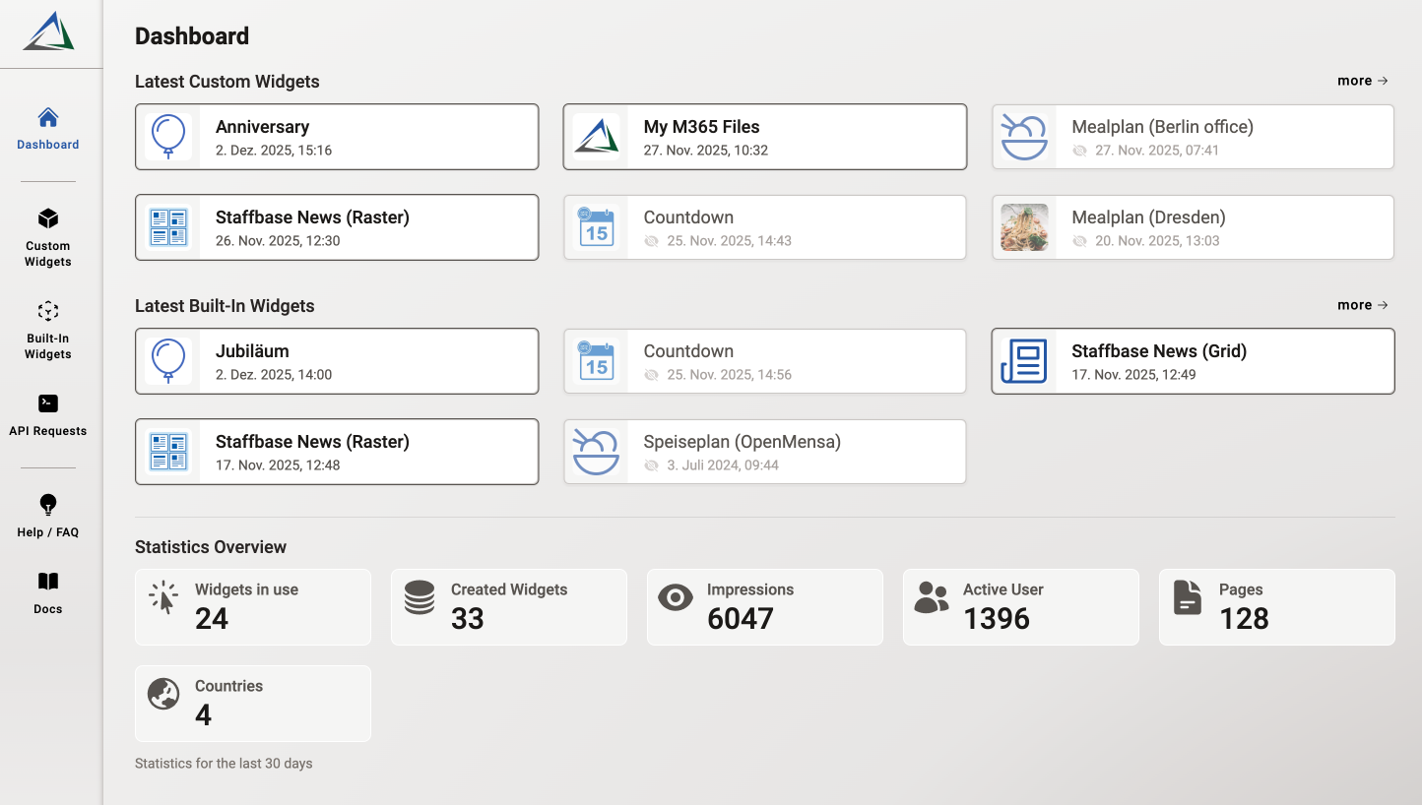
Task: Click hidden-eye icon on Mealplan (Berlin office)
Action: tap(1079, 151)
